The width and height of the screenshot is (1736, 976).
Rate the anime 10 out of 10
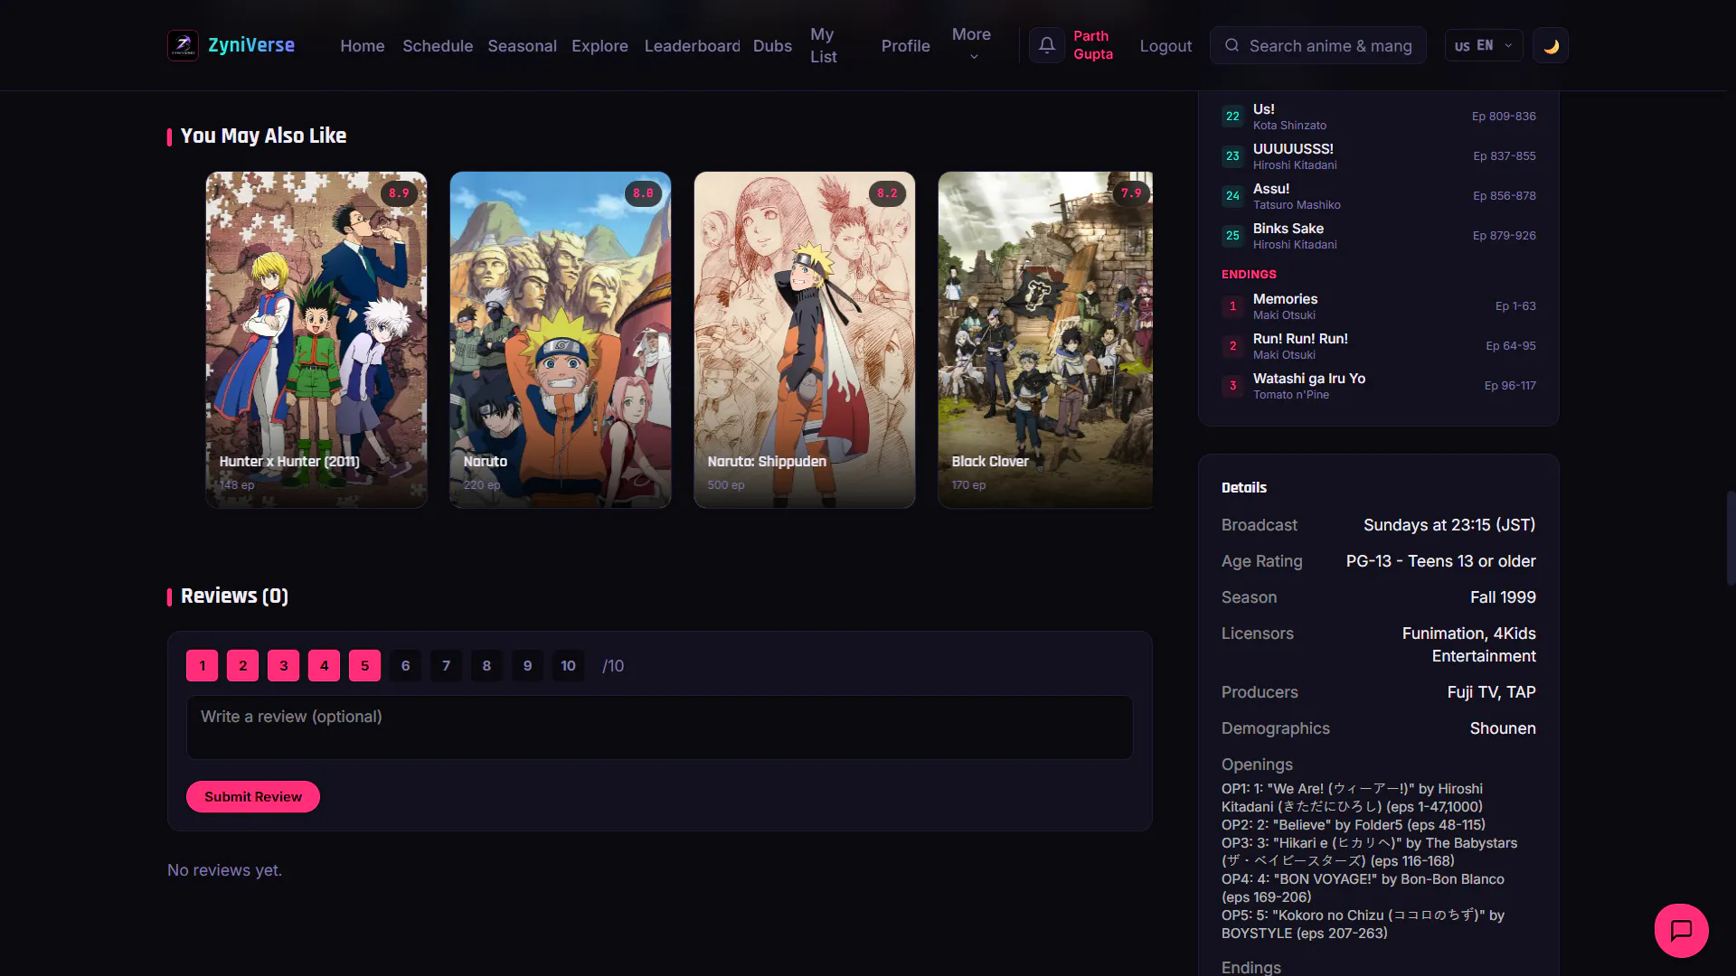click(568, 666)
